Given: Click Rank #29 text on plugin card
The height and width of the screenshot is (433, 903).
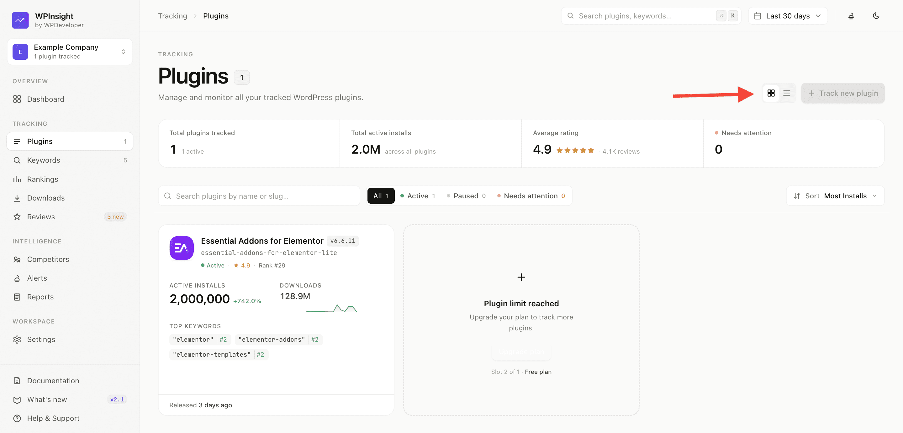Looking at the screenshot, I should point(272,266).
